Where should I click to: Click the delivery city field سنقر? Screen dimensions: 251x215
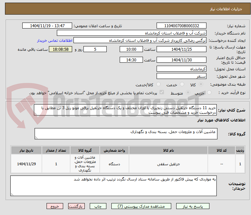[x=182, y=76]
